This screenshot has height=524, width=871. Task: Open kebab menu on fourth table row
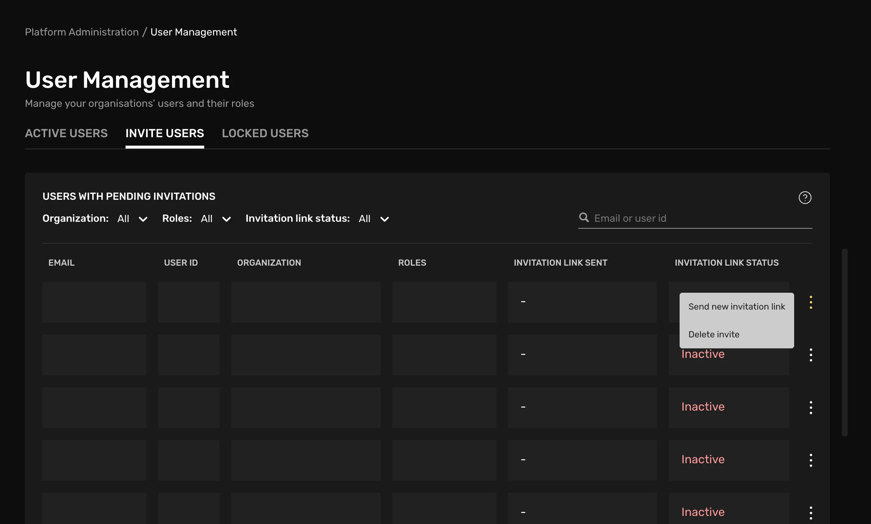click(x=811, y=460)
